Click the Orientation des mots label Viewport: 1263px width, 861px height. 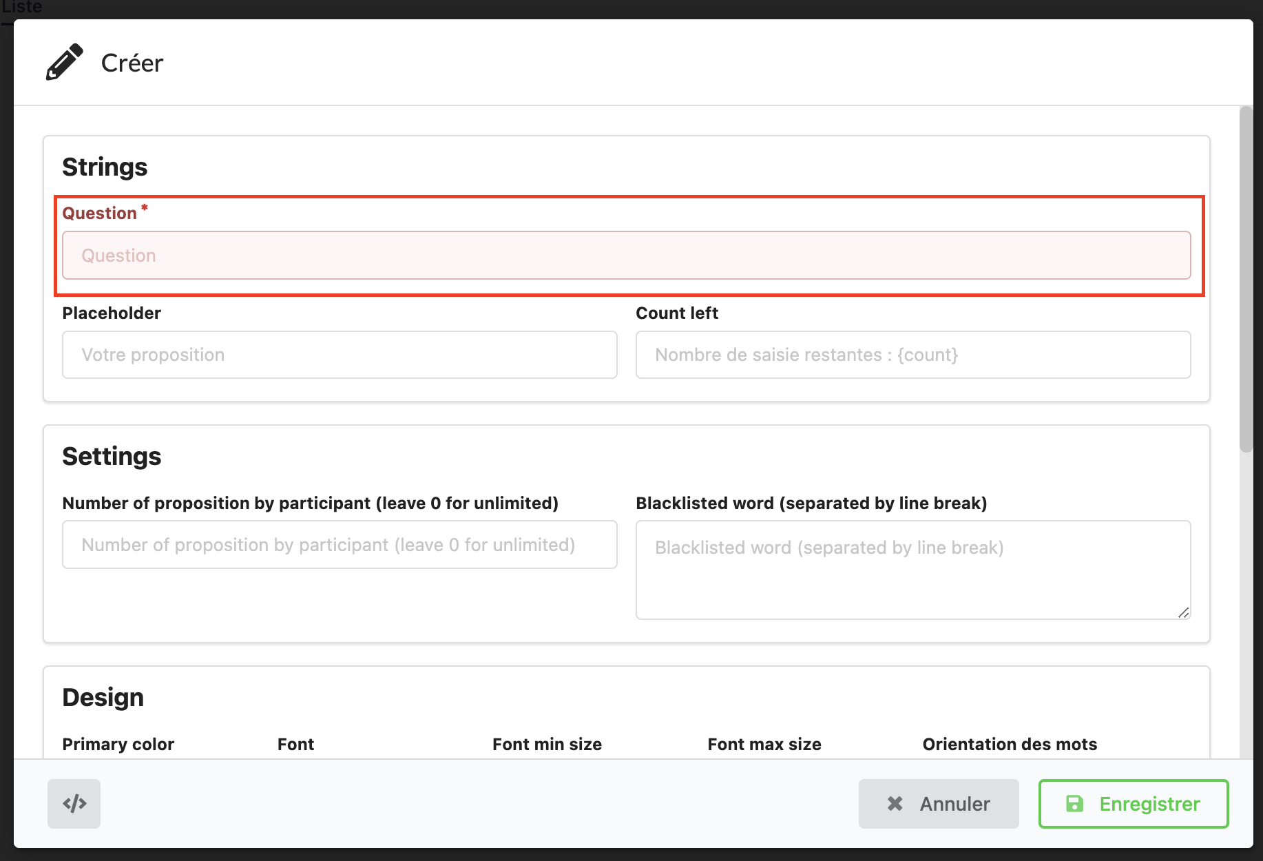click(x=1009, y=745)
